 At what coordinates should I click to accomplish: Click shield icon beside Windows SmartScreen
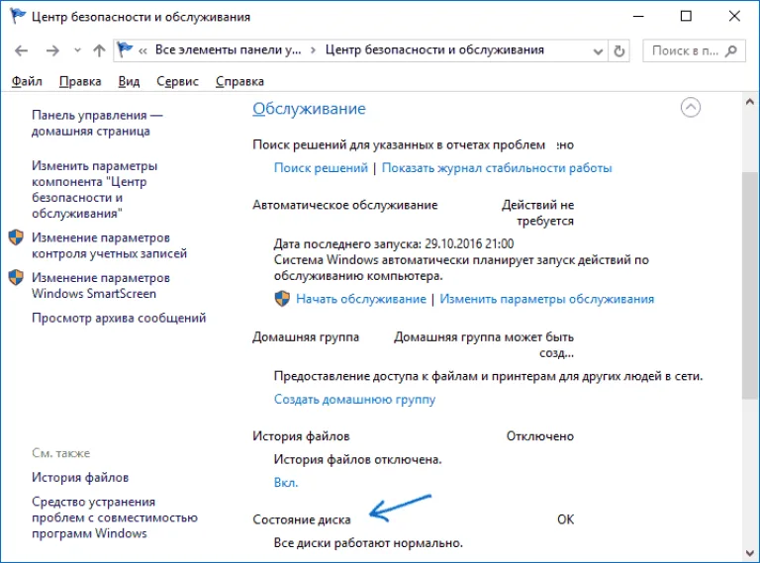(x=16, y=278)
